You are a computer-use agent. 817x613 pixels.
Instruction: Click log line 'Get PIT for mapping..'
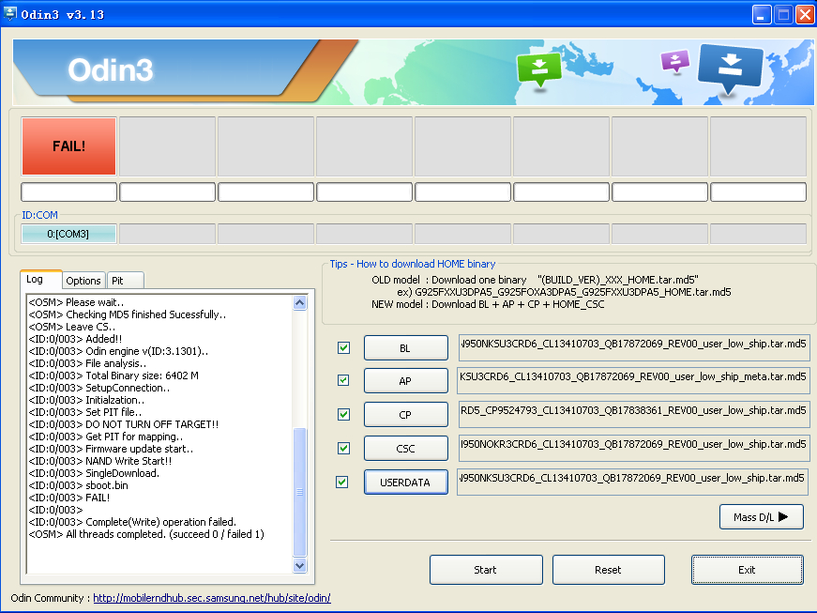[x=106, y=437]
